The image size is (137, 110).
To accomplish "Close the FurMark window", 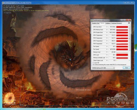I will [x=132, y=2].
